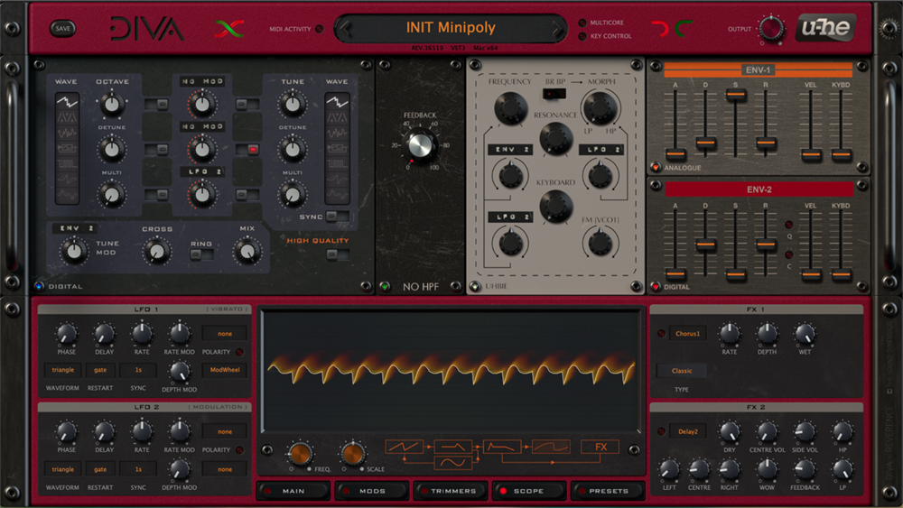Toggle the KEY CONTROL option

[582, 36]
